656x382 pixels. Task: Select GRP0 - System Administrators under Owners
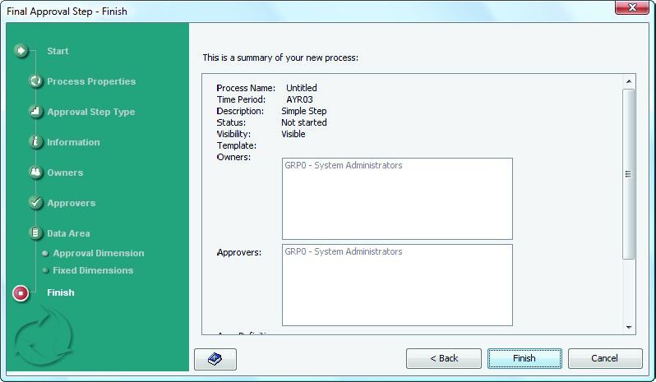coord(344,165)
